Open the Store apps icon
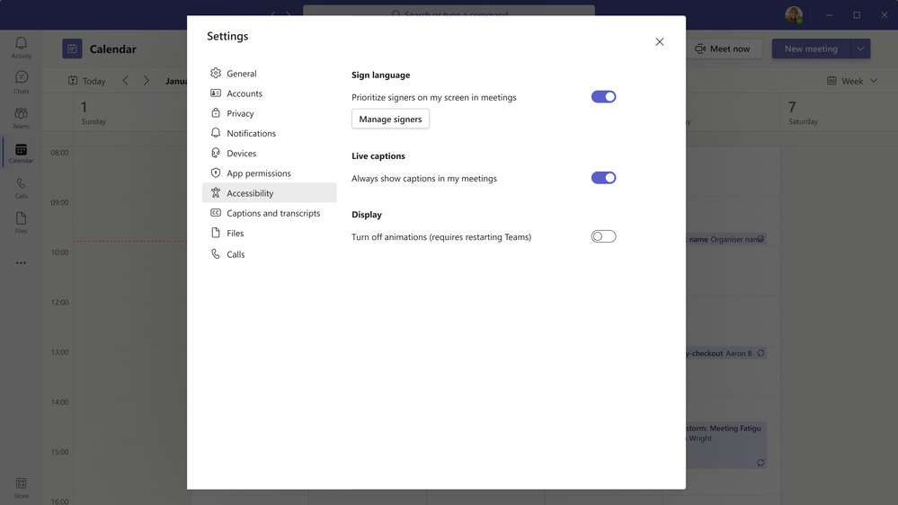Image resolution: width=898 pixels, height=505 pixels. pyautogui.click(x=22, y=488)
